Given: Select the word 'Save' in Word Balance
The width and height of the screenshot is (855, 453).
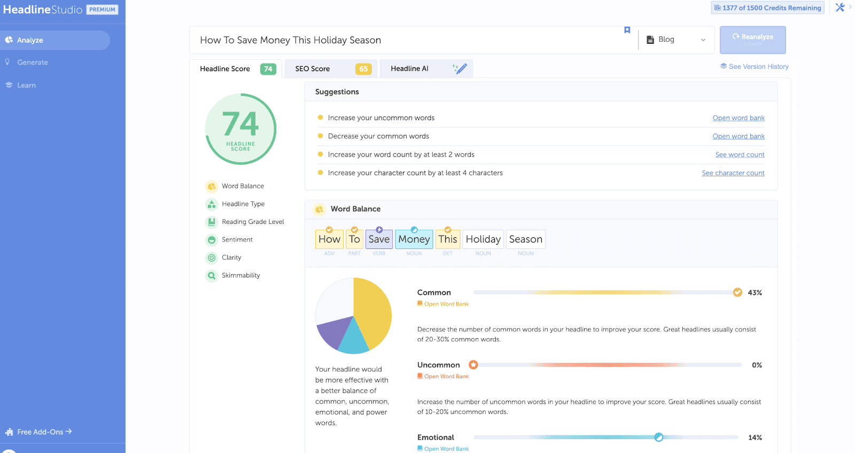Looking at the screenshot, I should pyautogui.click(x=379, y=239).
